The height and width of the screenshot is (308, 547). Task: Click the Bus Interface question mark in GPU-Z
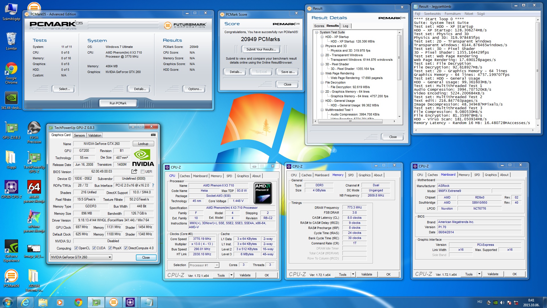[x=153, y=185]
